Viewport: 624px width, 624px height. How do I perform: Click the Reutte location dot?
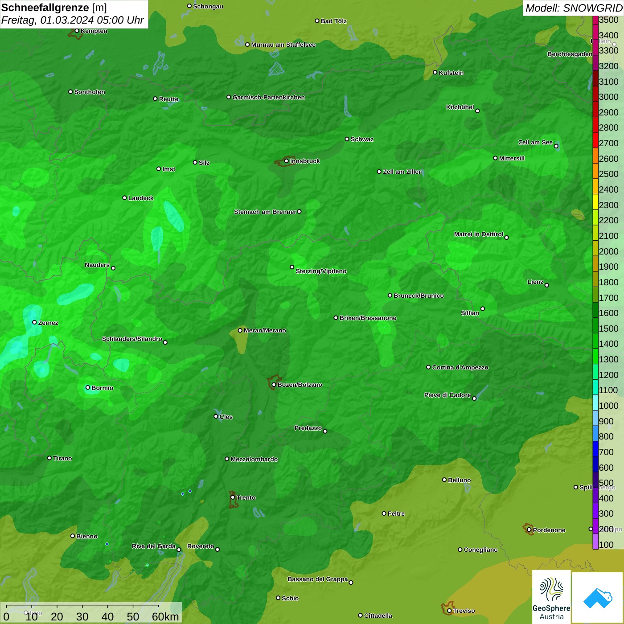155,99
